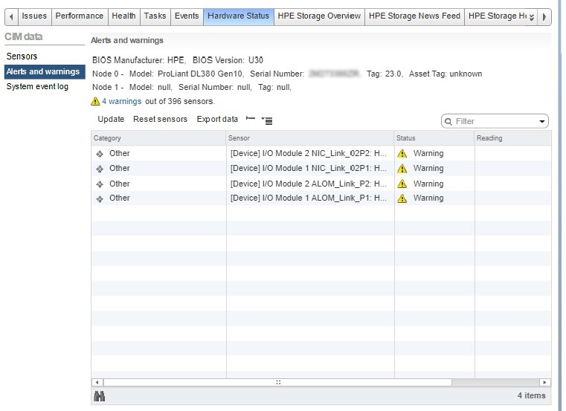Click category icon of the first Other row
The image size is (566, 411).
click(x=100, y=154)
